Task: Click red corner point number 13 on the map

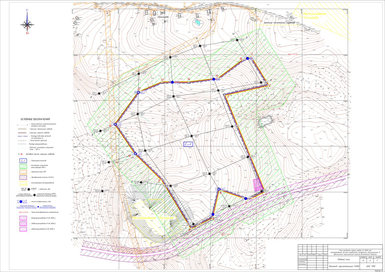Action: (162, 79)
